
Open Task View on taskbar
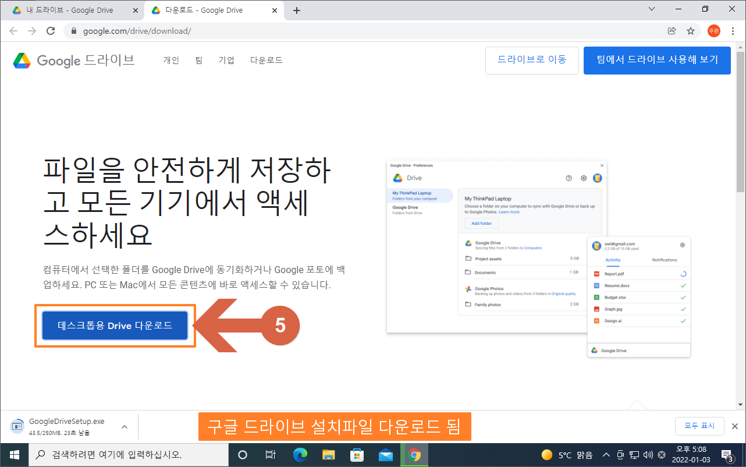coord(271,455)
